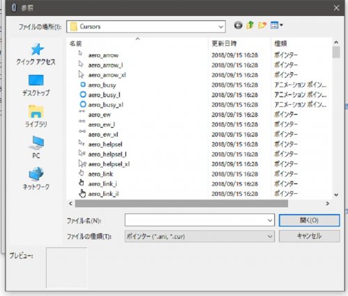
Task: Select the aero_helpsel_xl cursor icon
Action: [82, 163]
